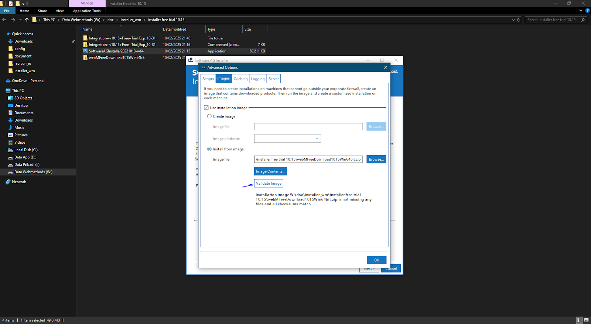Switch to the details view layout icon

pyautogui.click(x=580, y=320)
